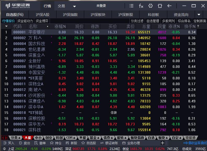Click the 买入 buy icon button

pyautogui.click(x=9, y=143)
